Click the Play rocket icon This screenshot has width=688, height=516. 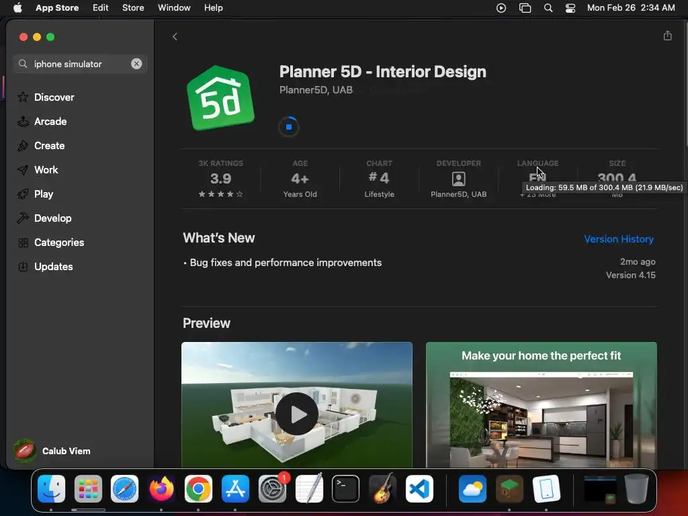pyautogui.click(x=23, y=193)
